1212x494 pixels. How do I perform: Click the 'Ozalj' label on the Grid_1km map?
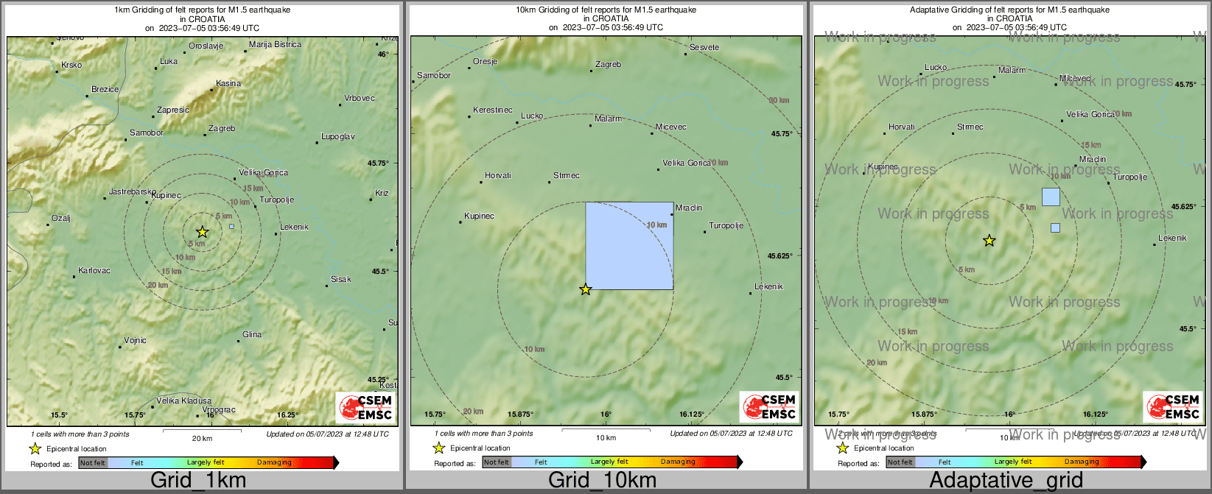coord(61,219)
